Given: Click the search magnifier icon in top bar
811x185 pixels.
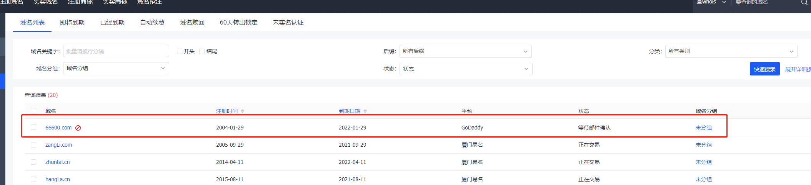Looking at the screenshot, I should [804, 2].
